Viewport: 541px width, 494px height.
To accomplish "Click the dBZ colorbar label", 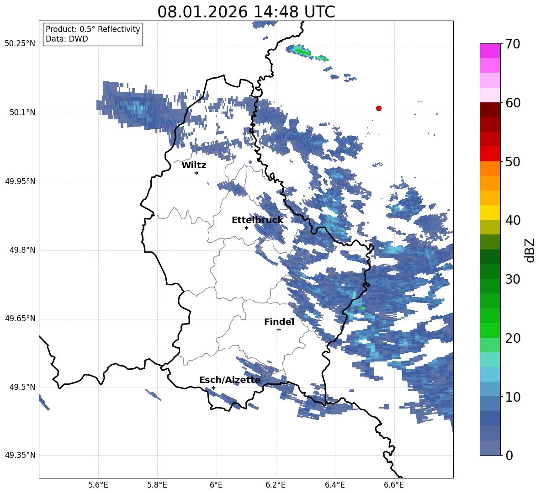I will point(530,250).
